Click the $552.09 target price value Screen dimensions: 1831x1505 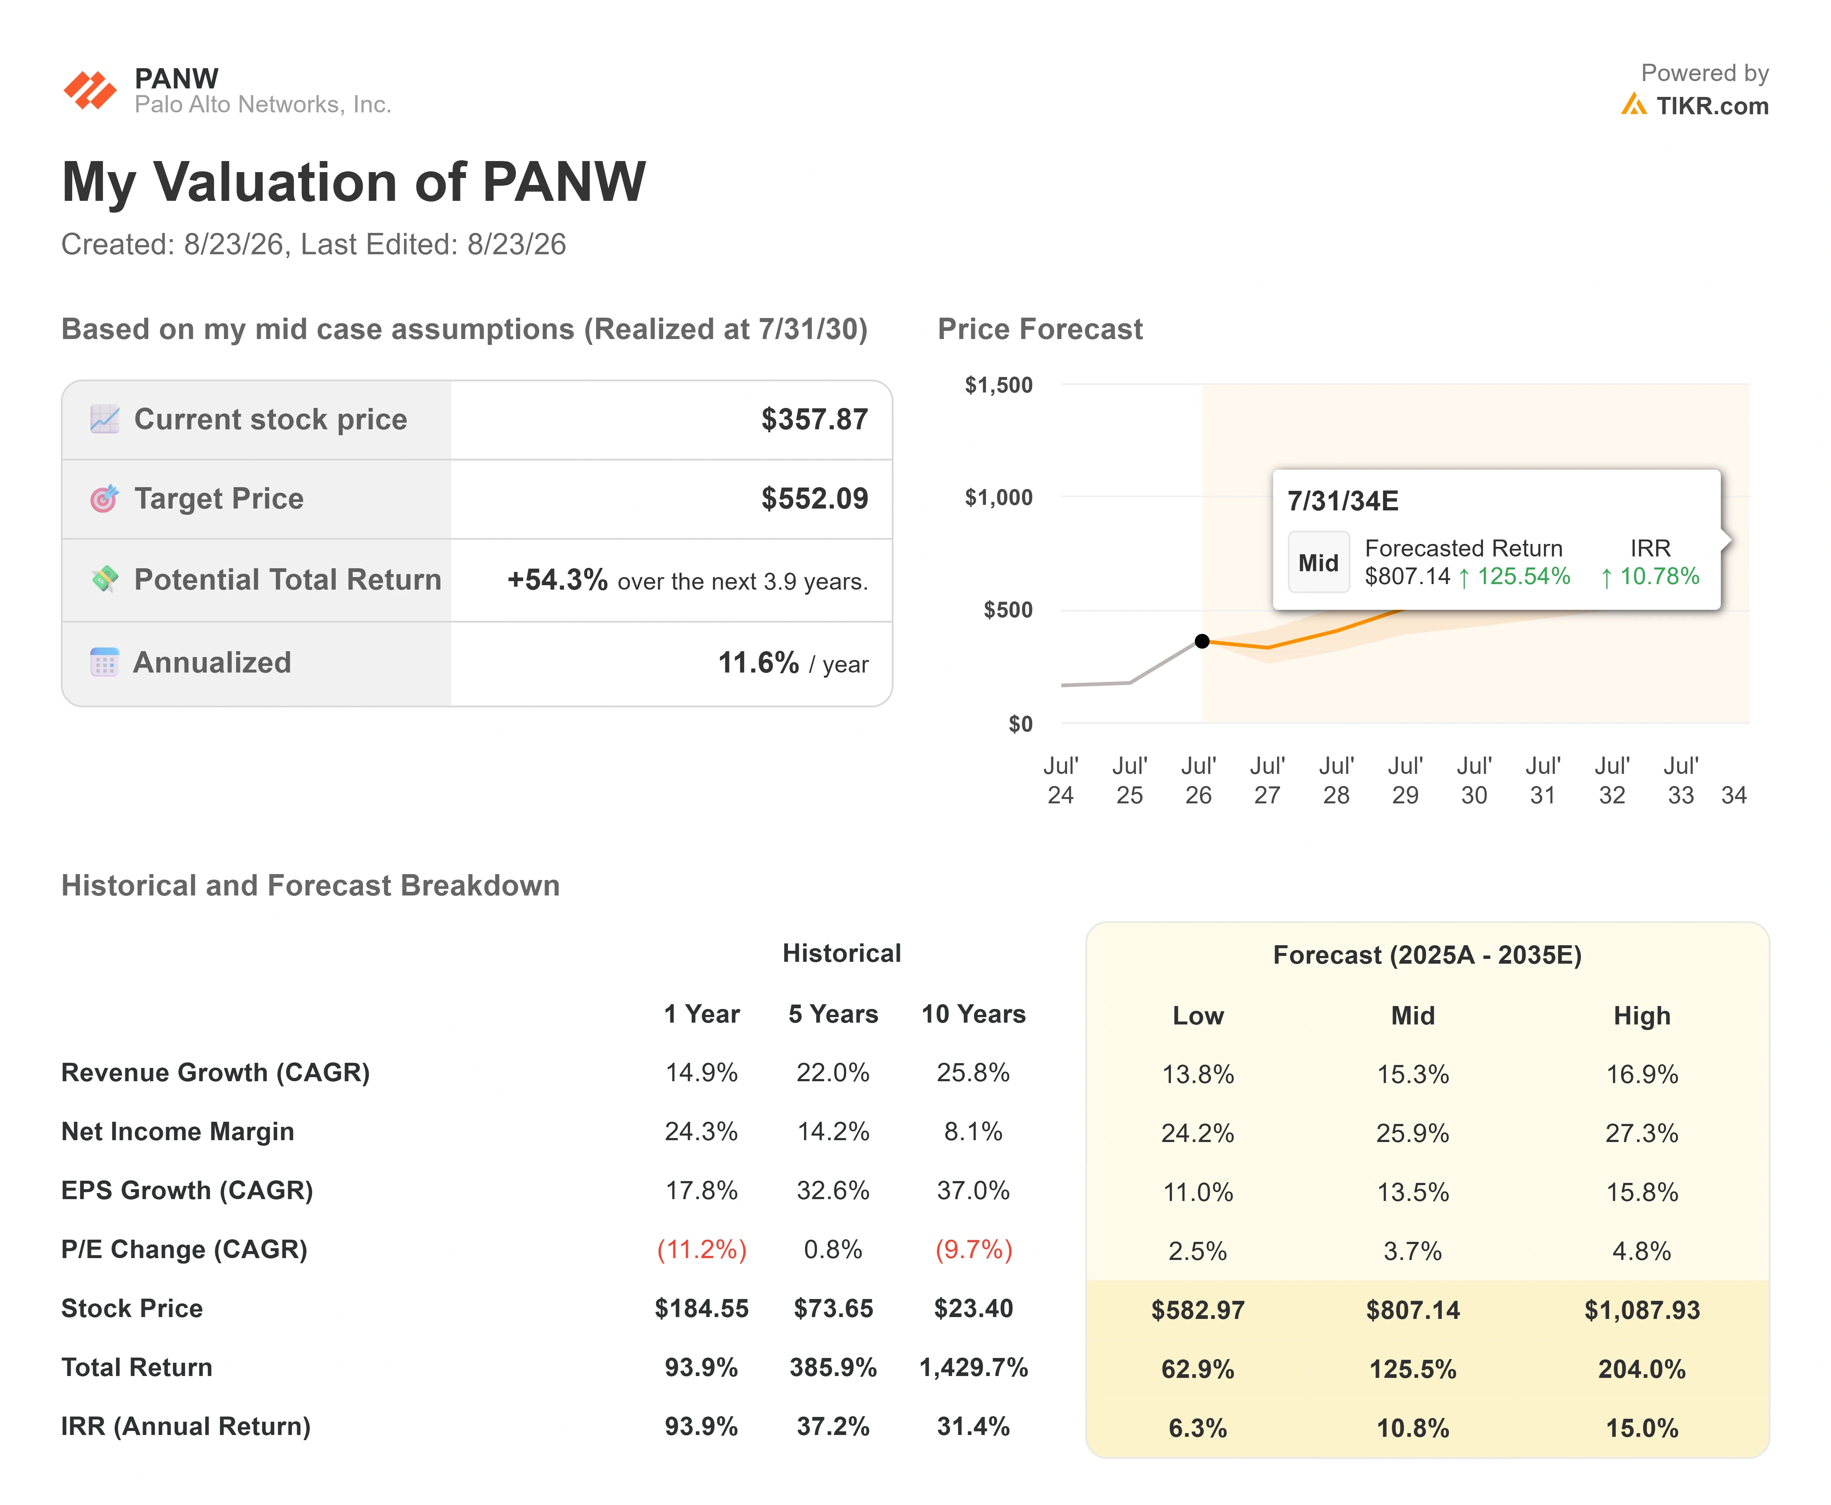pos(814,499)
